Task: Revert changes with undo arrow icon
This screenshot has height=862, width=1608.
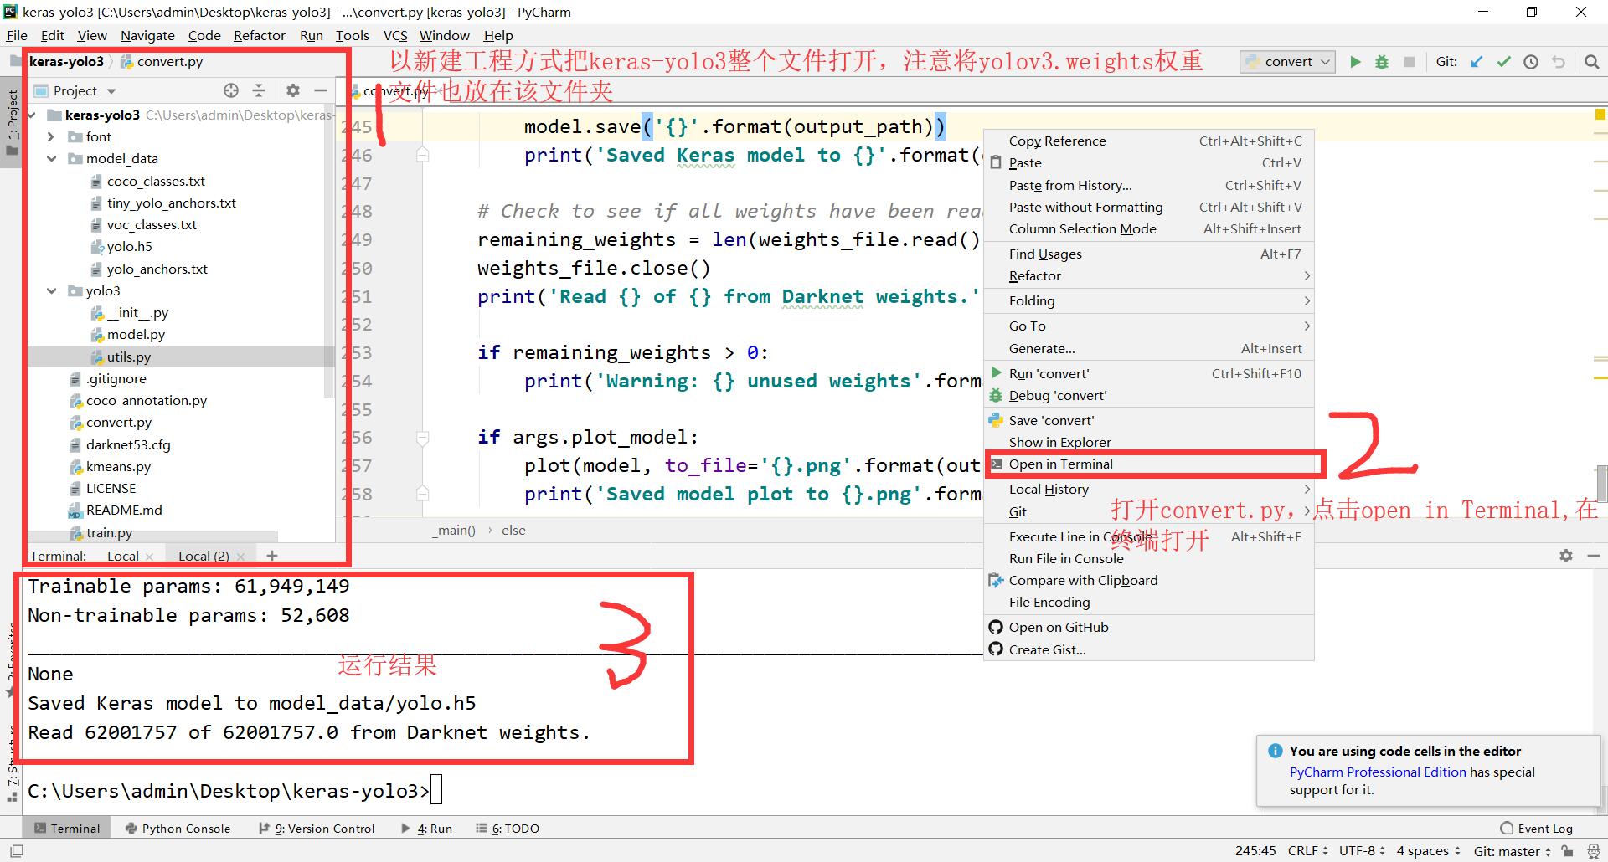Action: coord(1559,62)
